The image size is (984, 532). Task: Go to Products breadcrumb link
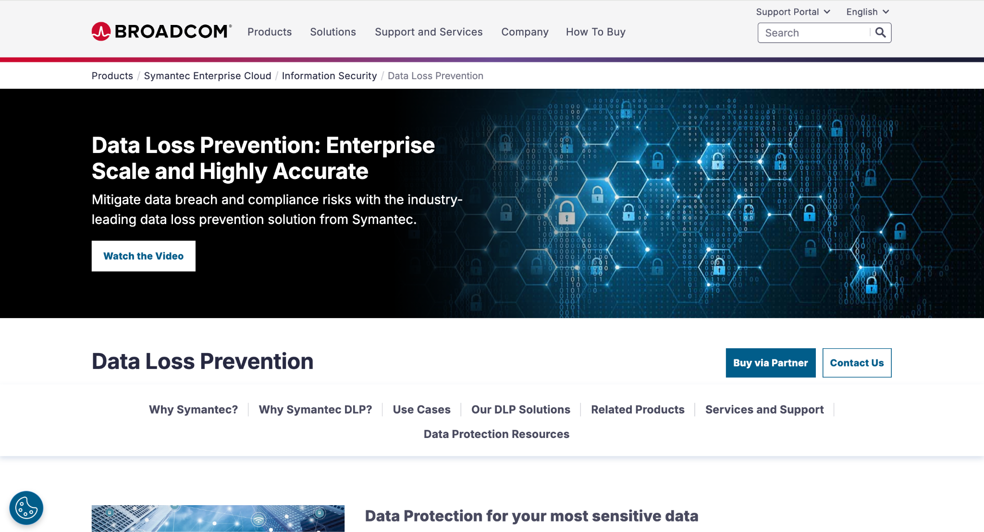pyautogui.click(x=112, y=76)
